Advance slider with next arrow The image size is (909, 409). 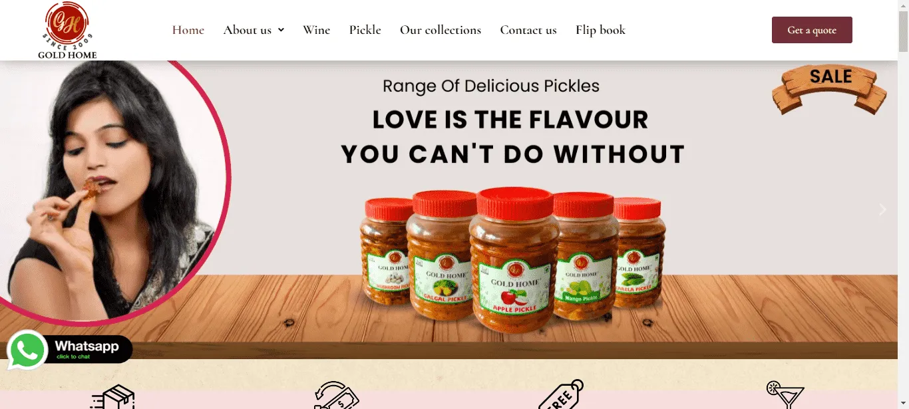882,209
